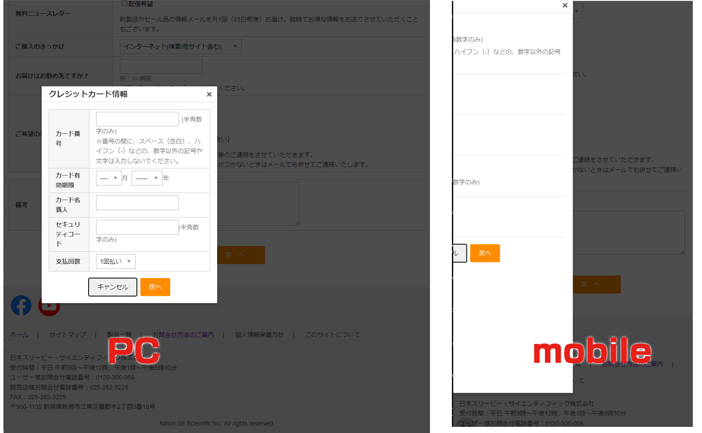Open the YouTube icon link

pos(49,305)
